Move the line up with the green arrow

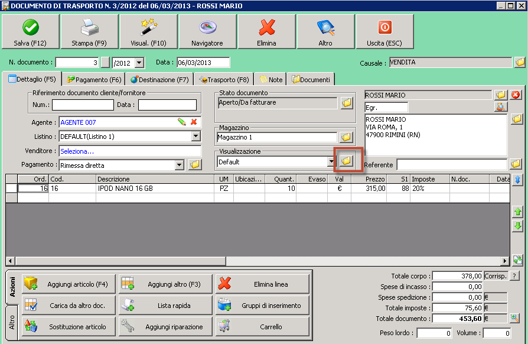click(517, 212)
